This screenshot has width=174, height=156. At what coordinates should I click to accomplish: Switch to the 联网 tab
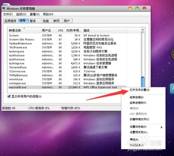point(56,21)
